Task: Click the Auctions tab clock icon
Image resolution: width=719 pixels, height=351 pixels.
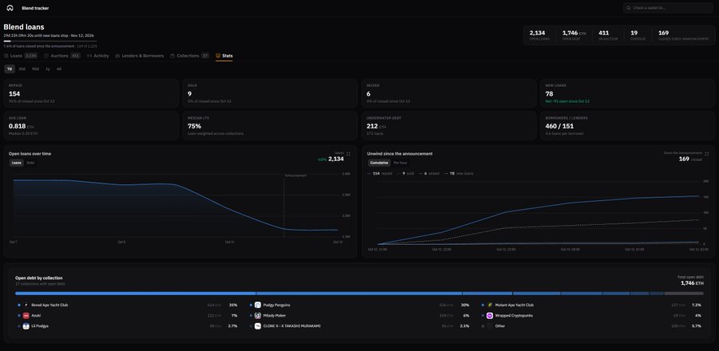Action: coord(46,56)
